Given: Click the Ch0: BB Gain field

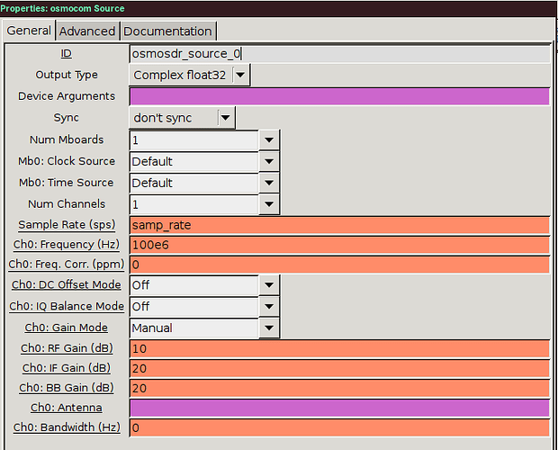Looking at the screenshot, I should 340,389.
